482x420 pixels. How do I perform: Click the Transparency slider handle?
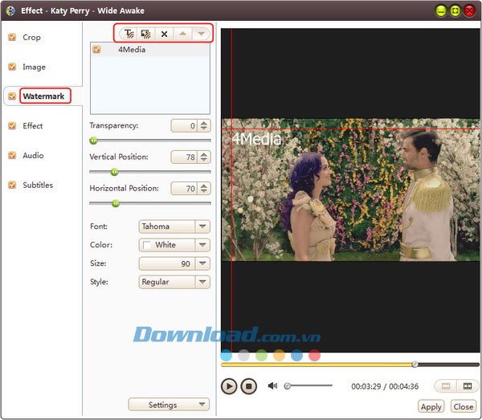(x=93, y=141)
